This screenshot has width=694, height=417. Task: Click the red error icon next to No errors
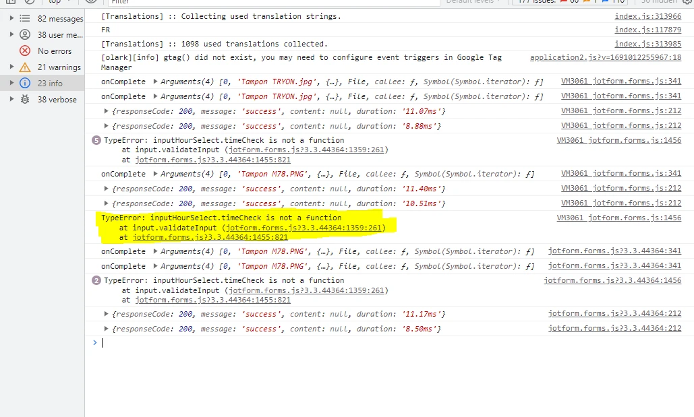coord(24,51)
